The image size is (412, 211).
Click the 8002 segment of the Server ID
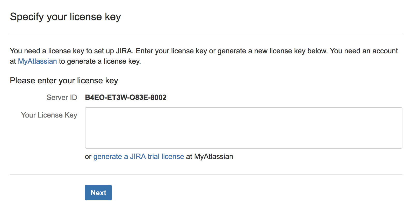click(158, 97)
